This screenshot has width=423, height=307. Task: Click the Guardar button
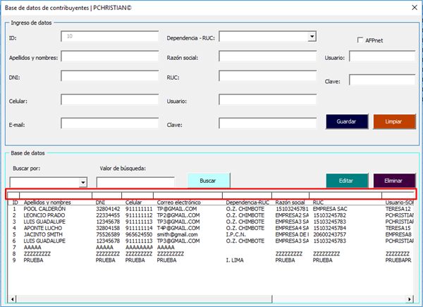point(347,121)
